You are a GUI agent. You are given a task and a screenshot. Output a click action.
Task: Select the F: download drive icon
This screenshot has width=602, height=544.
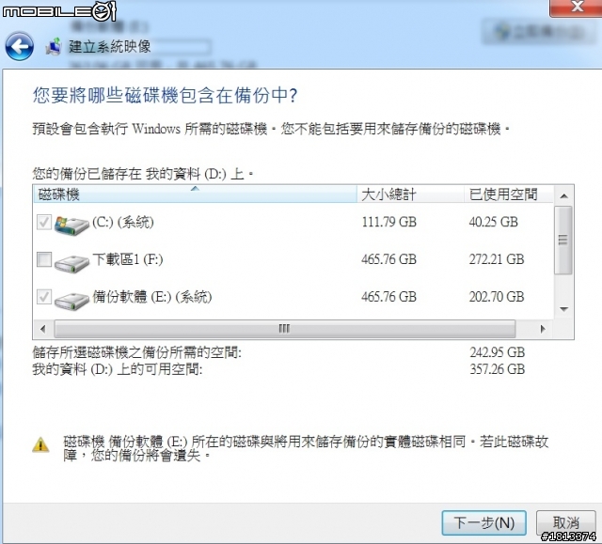coord(71,263)
